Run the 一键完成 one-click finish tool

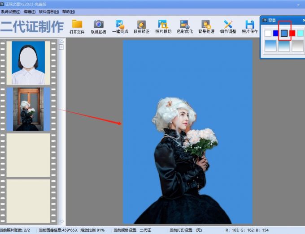(x=120, y=25)
